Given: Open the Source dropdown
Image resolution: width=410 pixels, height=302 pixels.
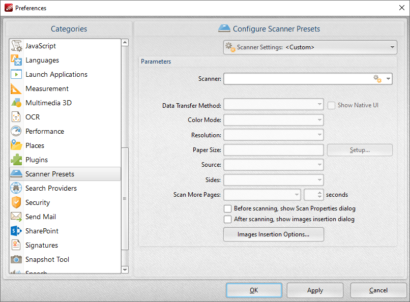Looking at the screenshot, I should (x=274, y=165).
